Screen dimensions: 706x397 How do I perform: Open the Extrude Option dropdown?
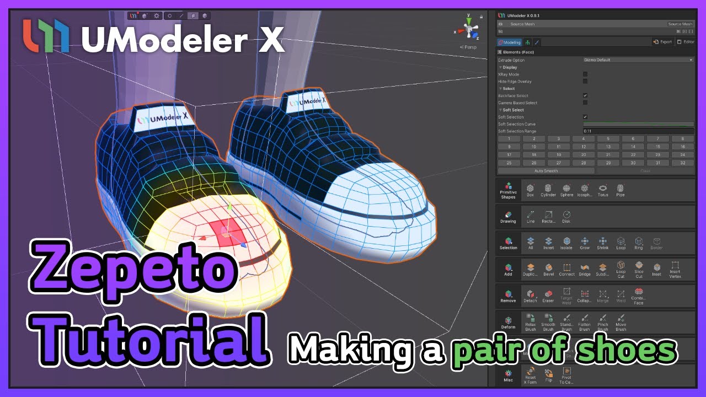click(638, 60)
